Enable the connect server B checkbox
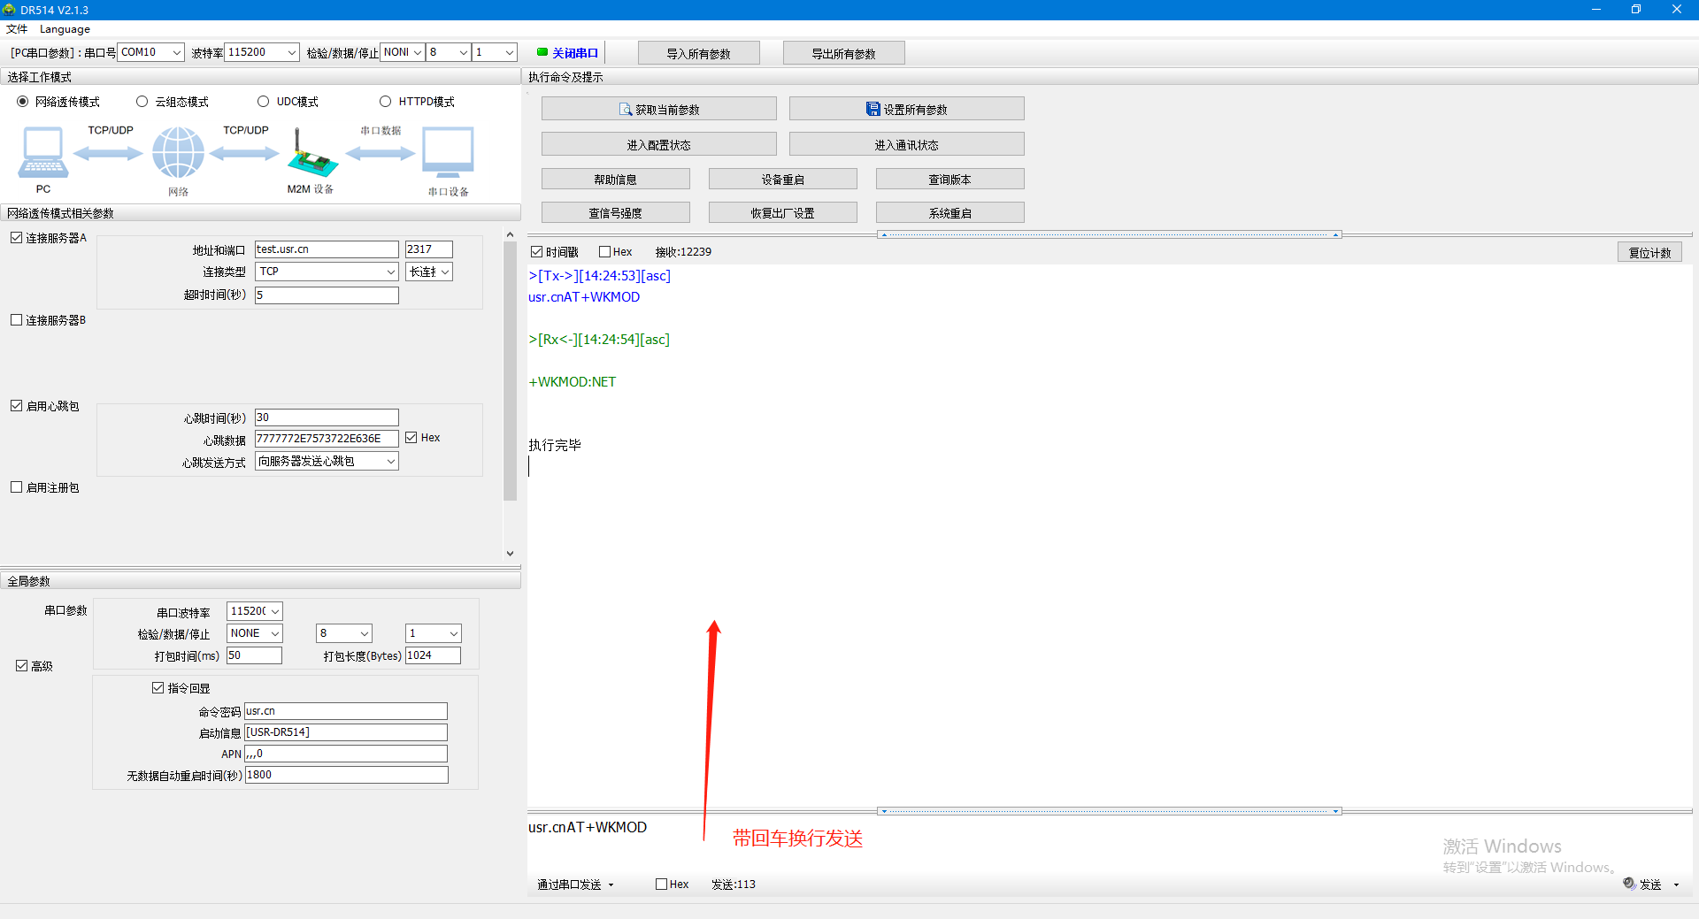 click(16, 320)
